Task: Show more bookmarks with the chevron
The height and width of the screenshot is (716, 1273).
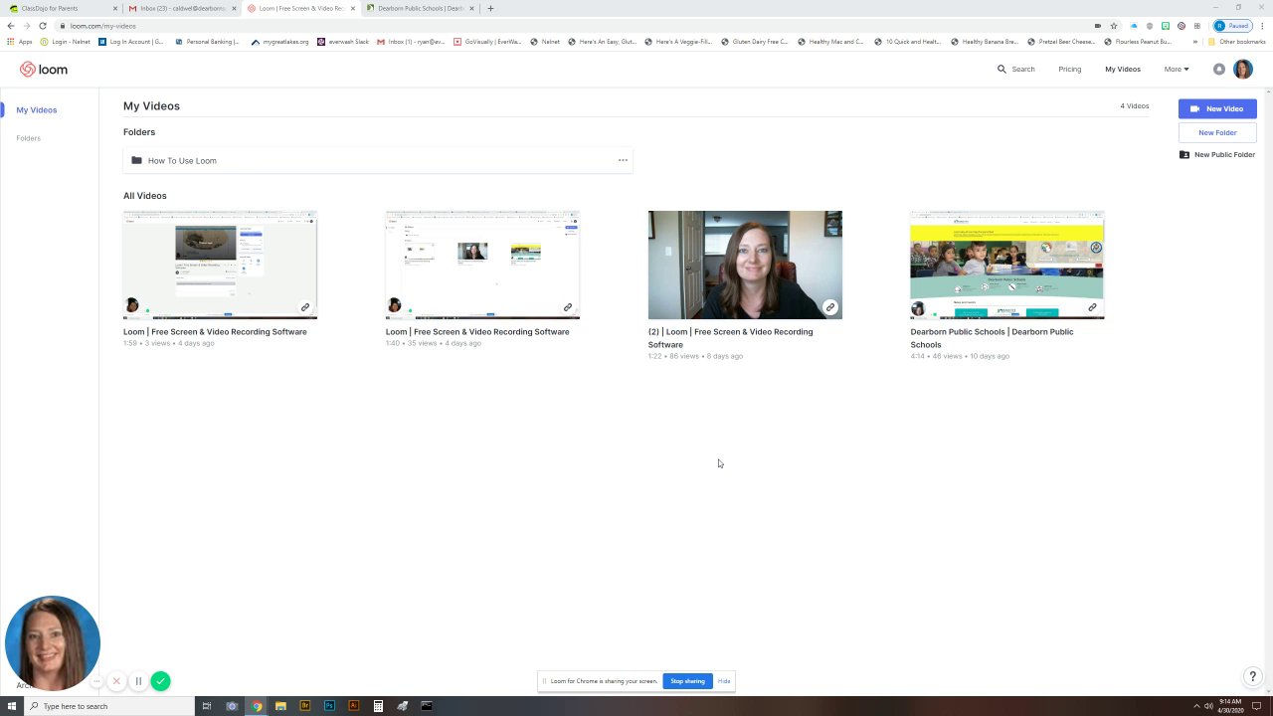Action: (1194, 42)
